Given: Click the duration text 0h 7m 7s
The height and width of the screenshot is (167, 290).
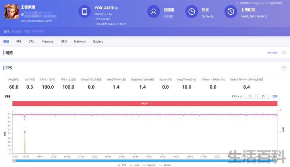Looking at the screenshot, I should 207,16.
